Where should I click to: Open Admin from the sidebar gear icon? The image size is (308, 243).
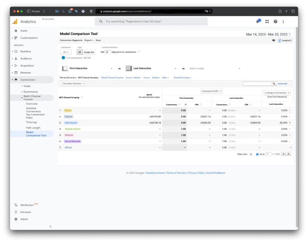(x=16, y=219)
